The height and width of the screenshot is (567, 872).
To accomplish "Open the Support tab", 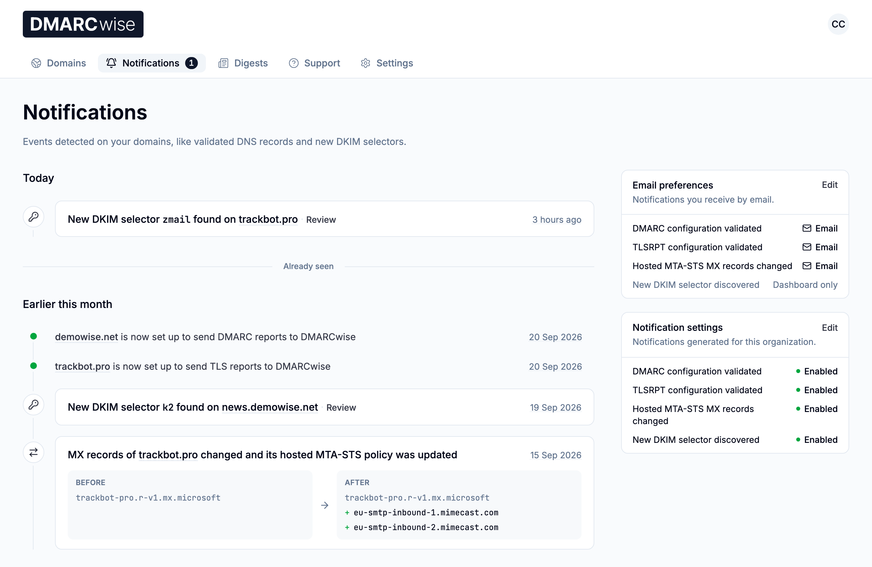I will point(314,63).
